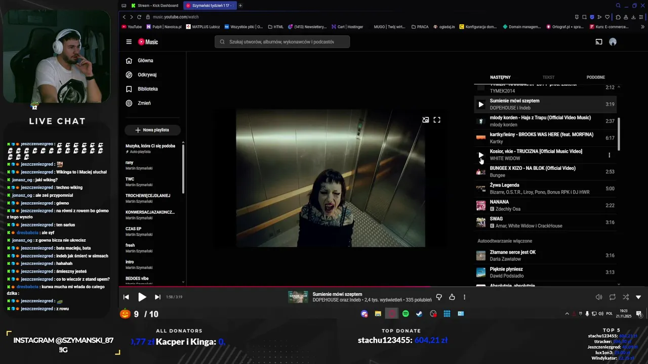Image resolution: width=648 pixels, height=364 pixels.
Task: Play the Kosior TRUCIZNA queue track
Action: tap(481, 155)
